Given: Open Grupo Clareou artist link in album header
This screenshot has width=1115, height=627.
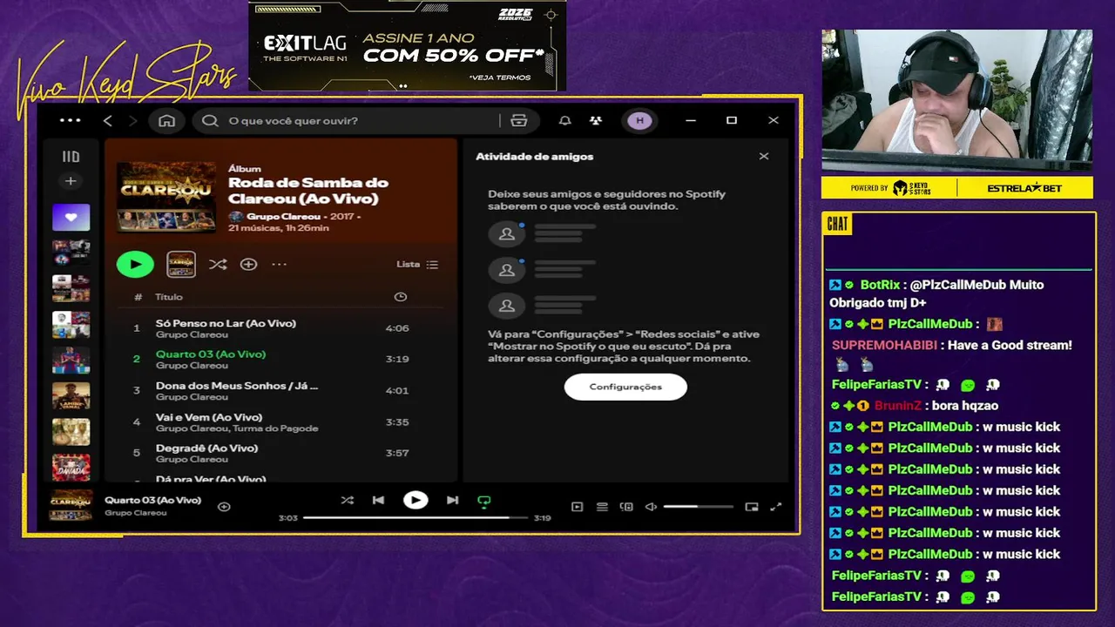Looking at the screenshot, I should click(283, 217).
